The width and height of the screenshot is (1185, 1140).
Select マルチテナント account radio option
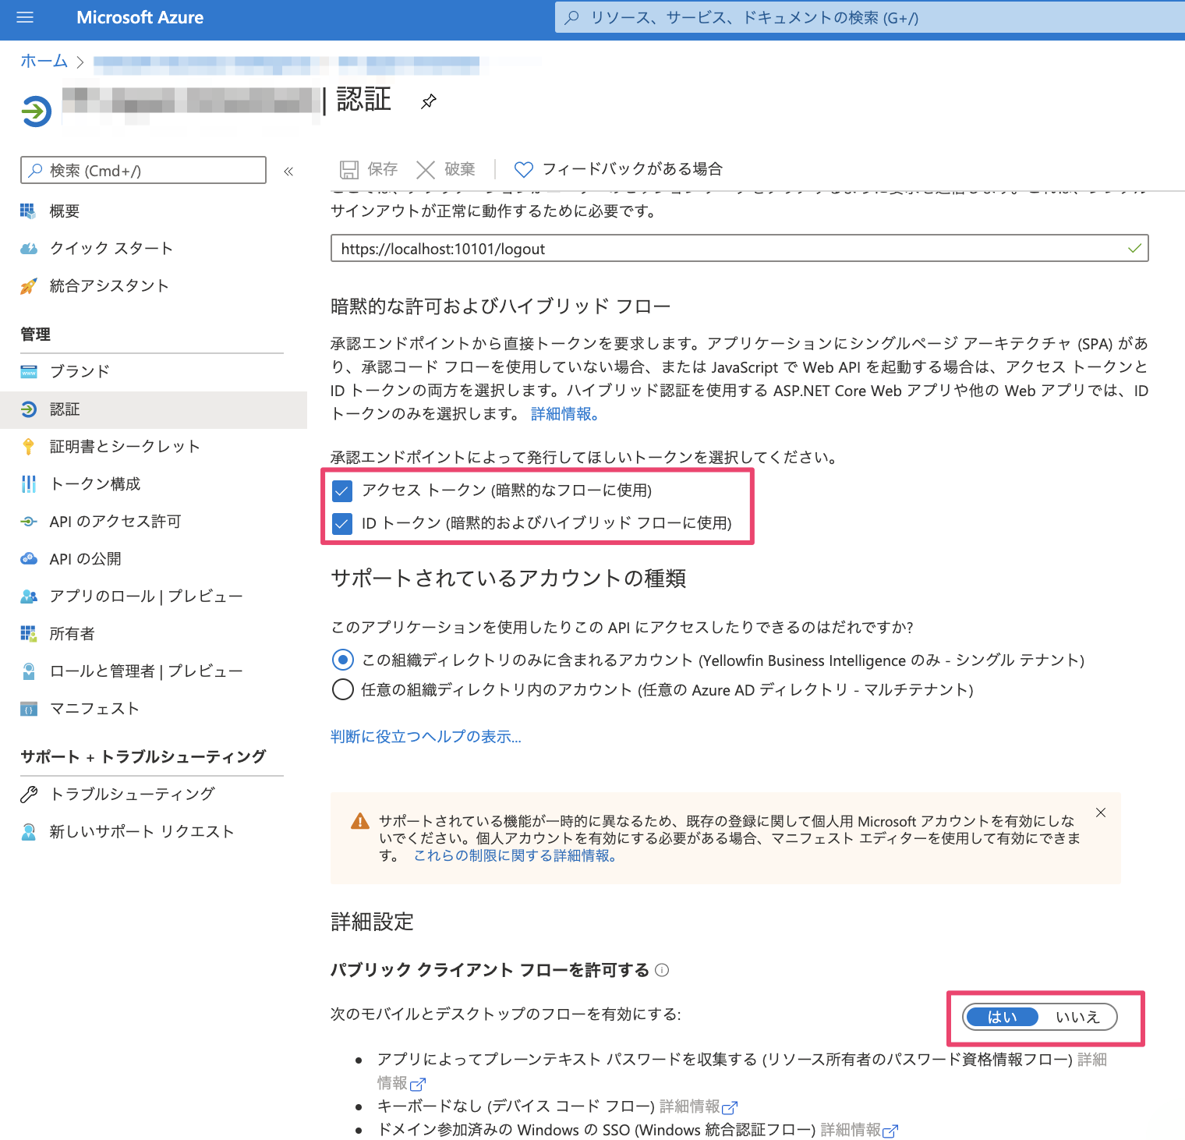(x=343, y=690)
